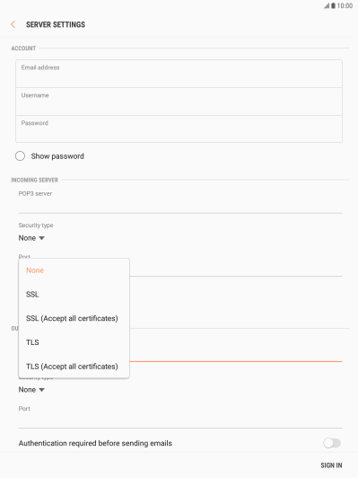The width and height of the screenshot is (358, 478).
Task: Click the outgoing server Port field
Action: click(x=180, y=417)
